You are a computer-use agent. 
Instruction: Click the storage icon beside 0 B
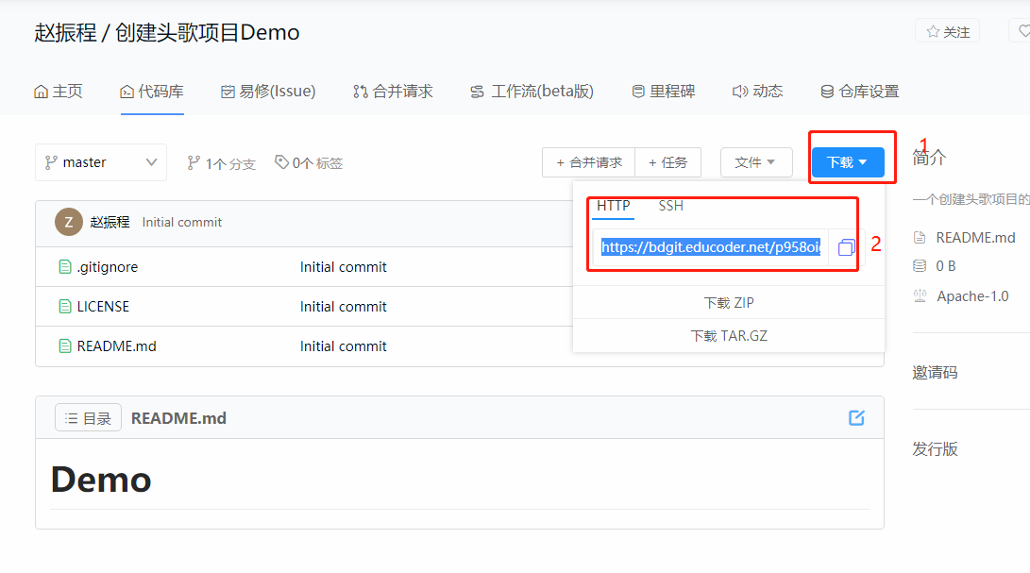tap(920, 265)
